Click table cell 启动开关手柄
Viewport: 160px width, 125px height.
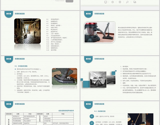(18, 118)
